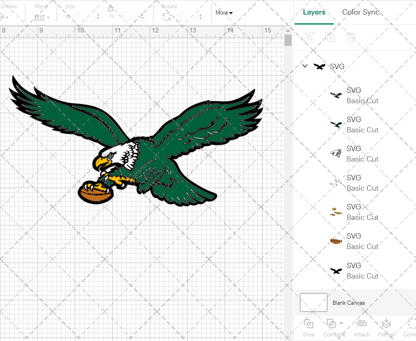Viewport: 416px width, 341px height.
Task: Click the Flatten tool icon
Action: point(386,324)
